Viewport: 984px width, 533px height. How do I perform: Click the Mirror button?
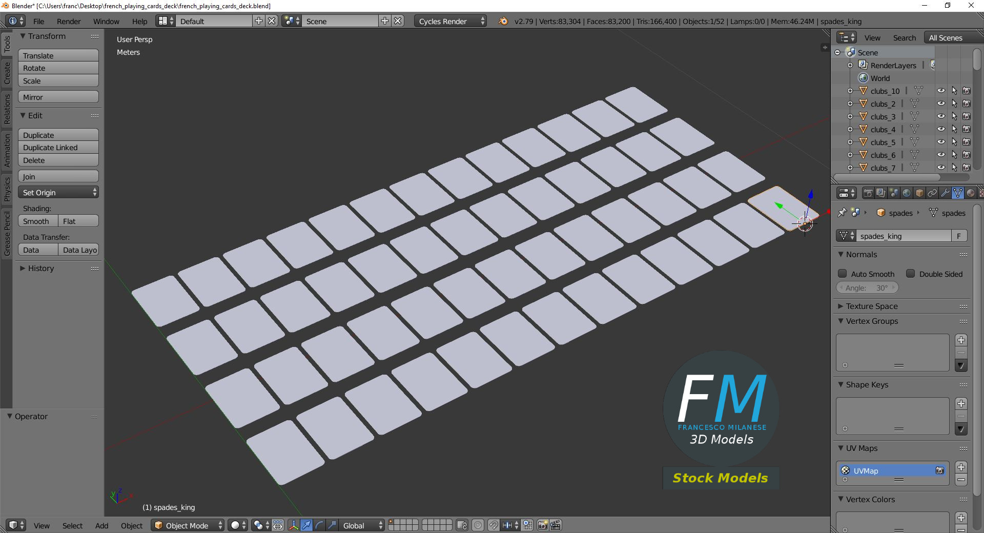point(58,97)
